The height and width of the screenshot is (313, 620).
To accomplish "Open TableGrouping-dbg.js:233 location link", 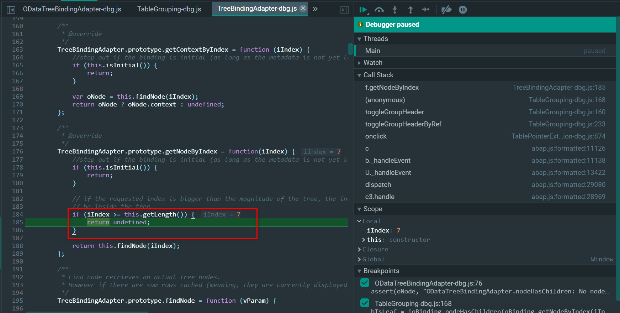I will coord(567,124).
